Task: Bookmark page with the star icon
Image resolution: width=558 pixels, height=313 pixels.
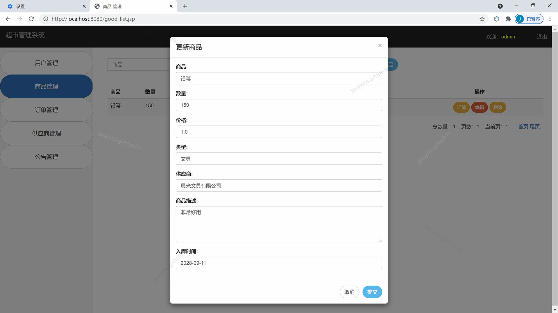Action: coord(482,19)
